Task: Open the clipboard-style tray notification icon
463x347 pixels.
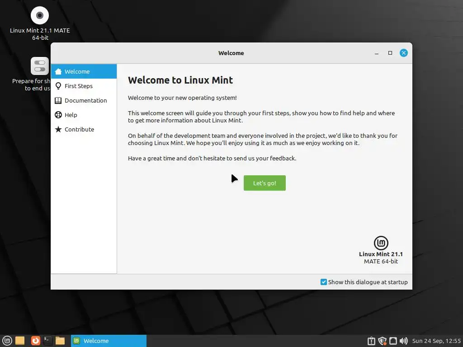Action: 372,341
